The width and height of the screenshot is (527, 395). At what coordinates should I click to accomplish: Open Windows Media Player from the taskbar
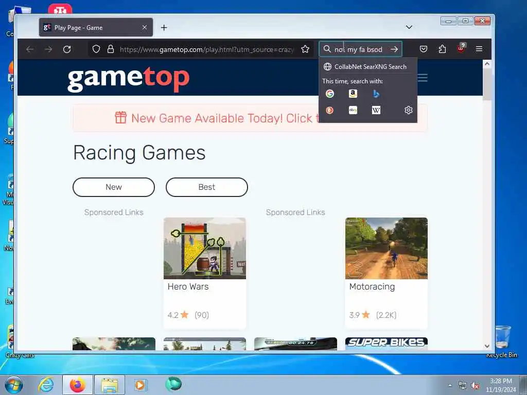[x=140, y=385]
